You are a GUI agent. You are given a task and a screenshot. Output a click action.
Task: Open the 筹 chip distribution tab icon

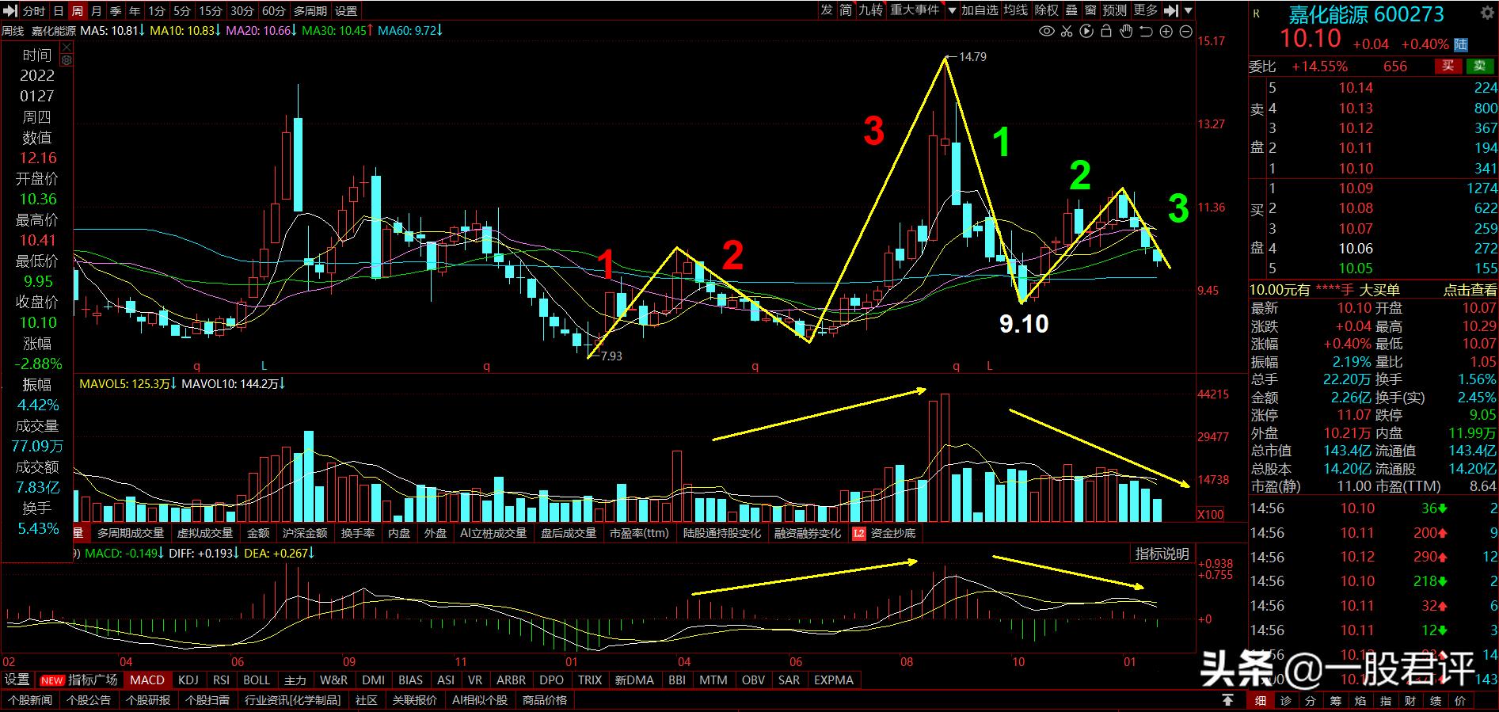pos(1336,701)
